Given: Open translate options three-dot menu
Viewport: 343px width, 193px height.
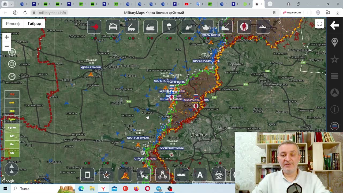Looking at the screenshot, I should coord(307,13).
